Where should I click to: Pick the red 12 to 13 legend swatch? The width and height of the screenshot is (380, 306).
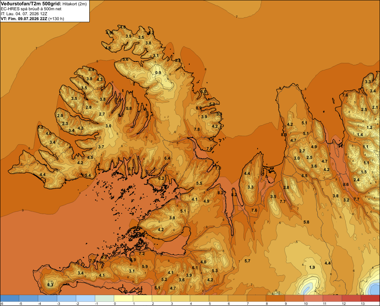point(351,298)
